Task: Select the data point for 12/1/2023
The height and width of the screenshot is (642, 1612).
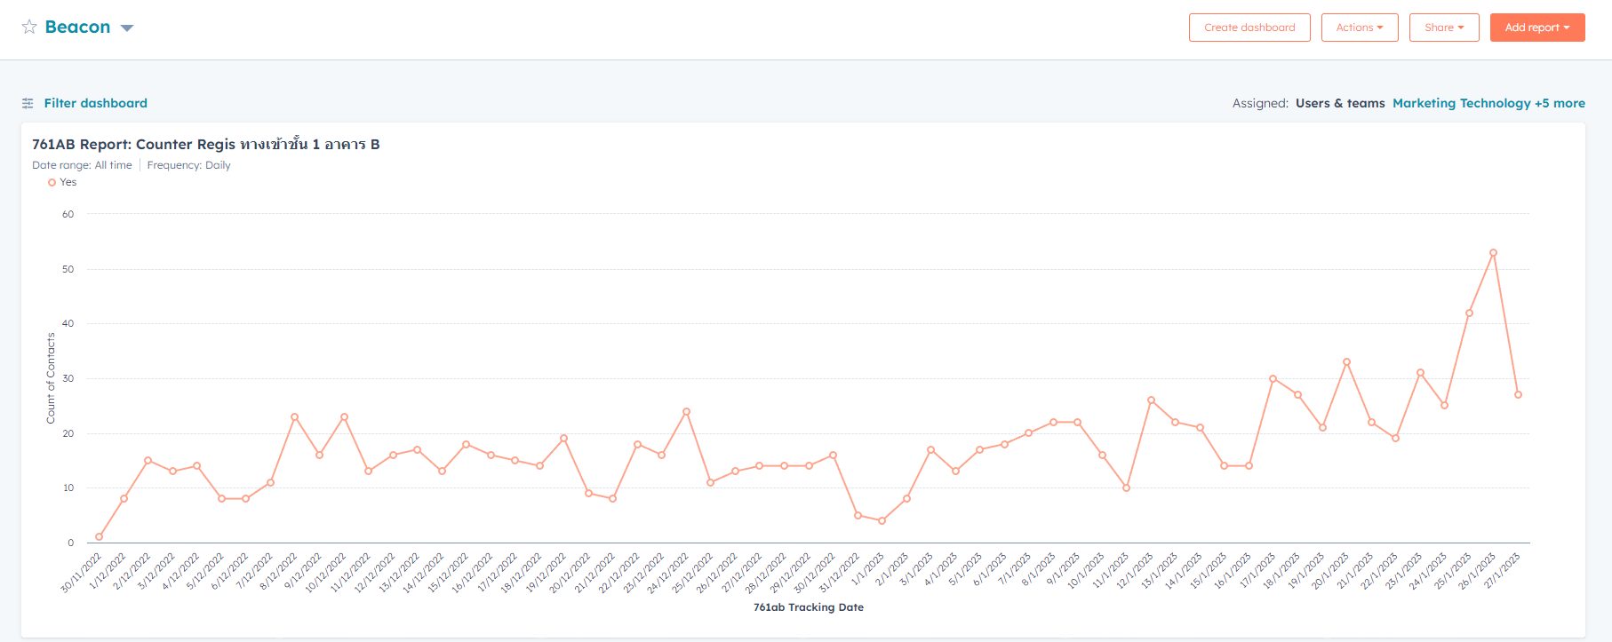Action: (x=1151, y=400)
